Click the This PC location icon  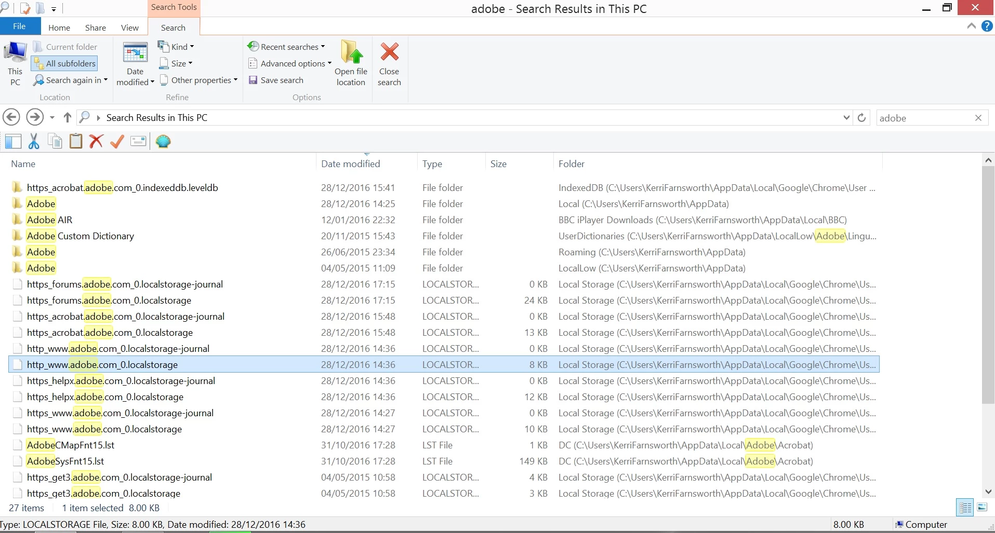(x=15, y=64)
